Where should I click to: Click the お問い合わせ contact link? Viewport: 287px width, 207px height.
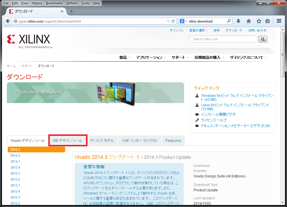tap(257, 30)
